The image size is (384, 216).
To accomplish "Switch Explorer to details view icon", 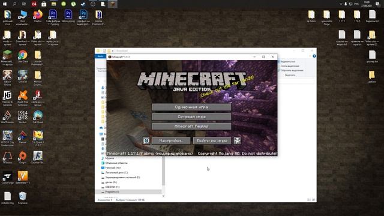I will 309,200.
